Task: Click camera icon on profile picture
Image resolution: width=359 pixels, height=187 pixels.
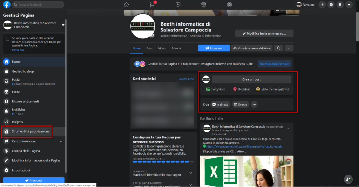Action: click(151, 35)
